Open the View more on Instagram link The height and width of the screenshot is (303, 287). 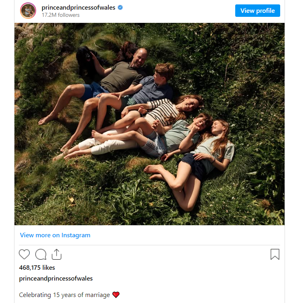pos(55,235)
